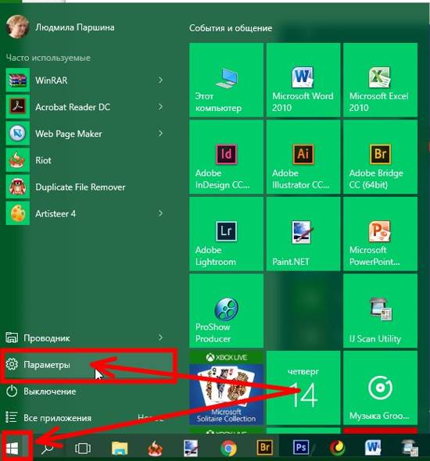Image resolution: width=430 pixels, height=461 pixels.
Task: Launch Adobe Lightroom tile
Action: (x=226, y=234)
